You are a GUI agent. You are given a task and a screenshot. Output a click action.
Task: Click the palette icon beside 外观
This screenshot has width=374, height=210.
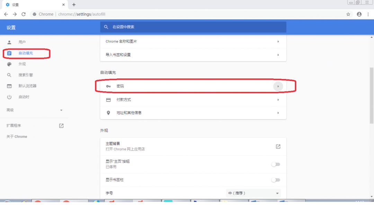[x=9, y=64]
